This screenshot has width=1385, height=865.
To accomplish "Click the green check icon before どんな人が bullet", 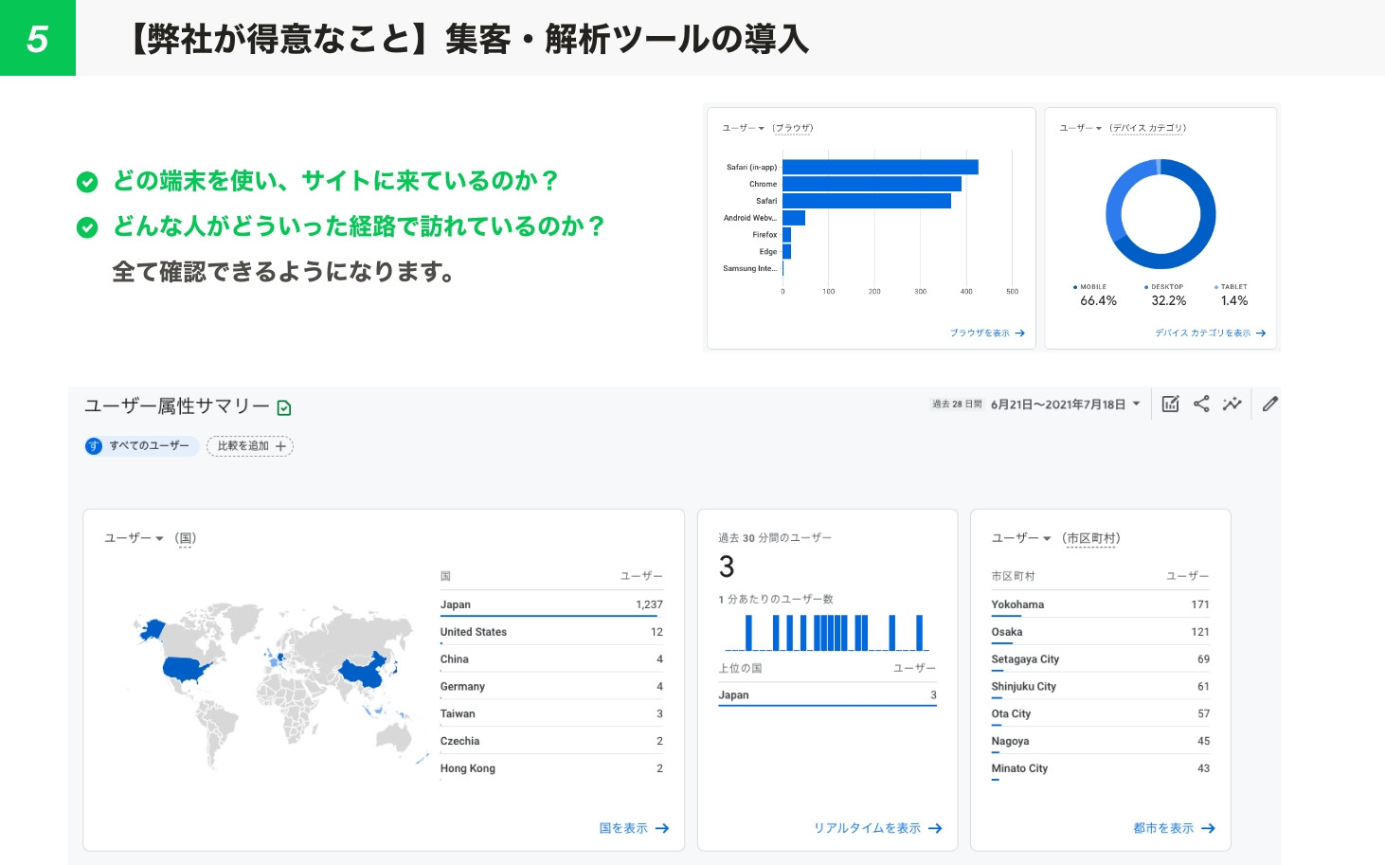I will point(87,225).
